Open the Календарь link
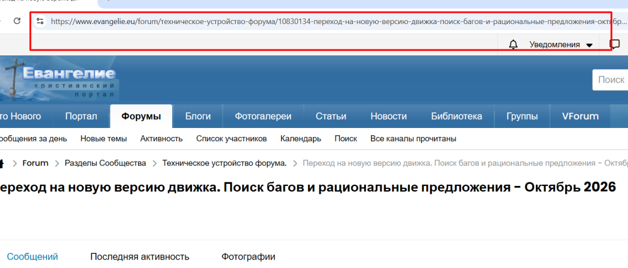 (x=301, y=138)
